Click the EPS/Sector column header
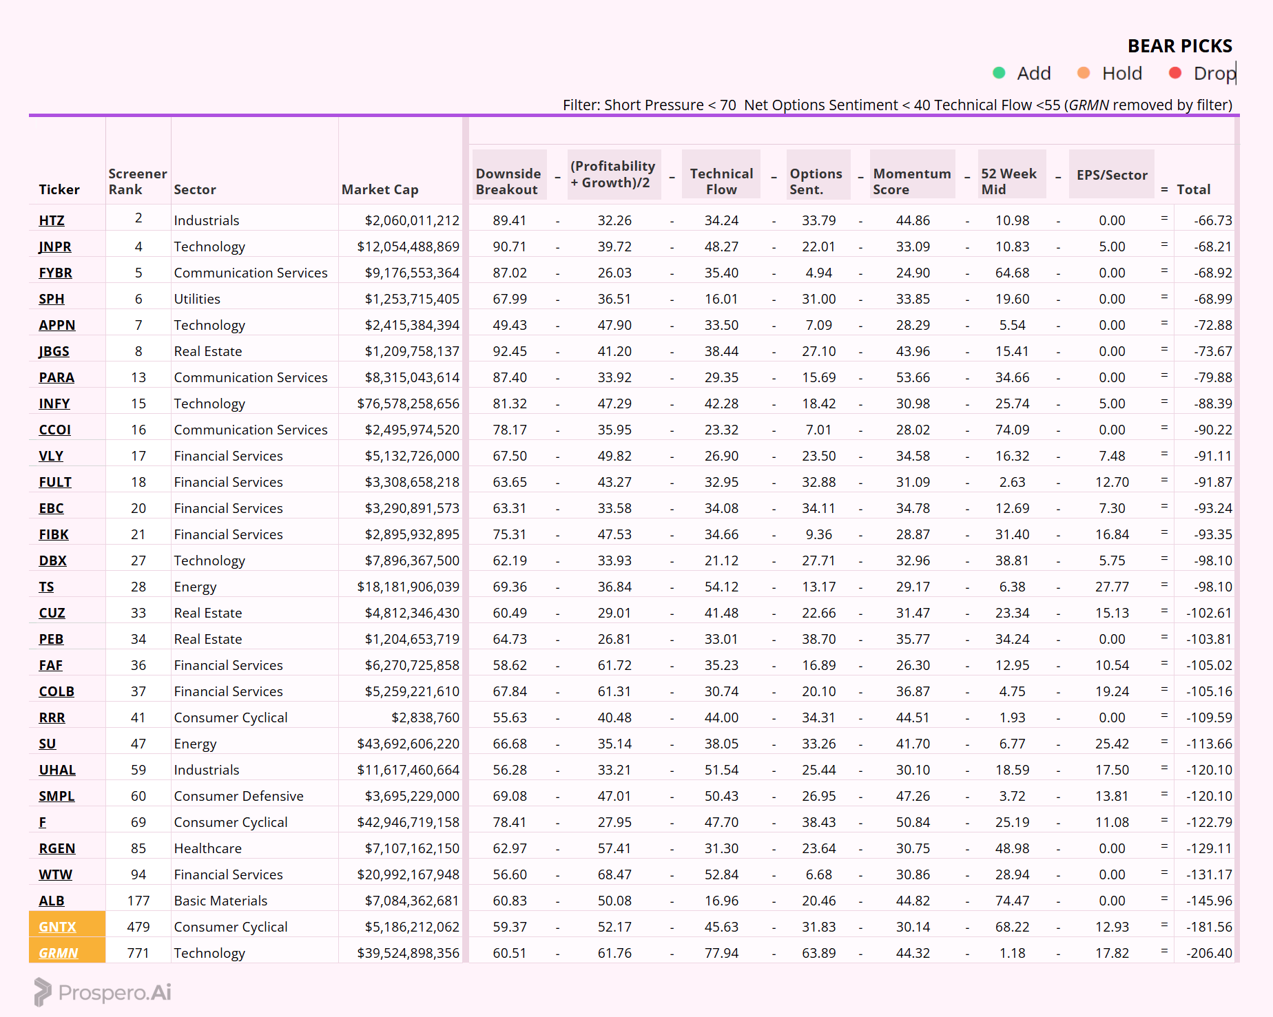1273x1017 pixels. coord(1112,175)
